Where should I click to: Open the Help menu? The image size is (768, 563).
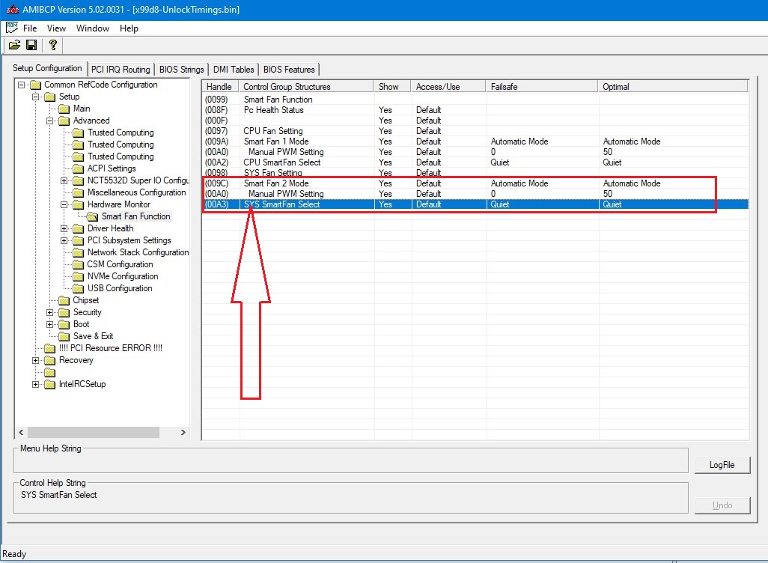tap(129, 28)
